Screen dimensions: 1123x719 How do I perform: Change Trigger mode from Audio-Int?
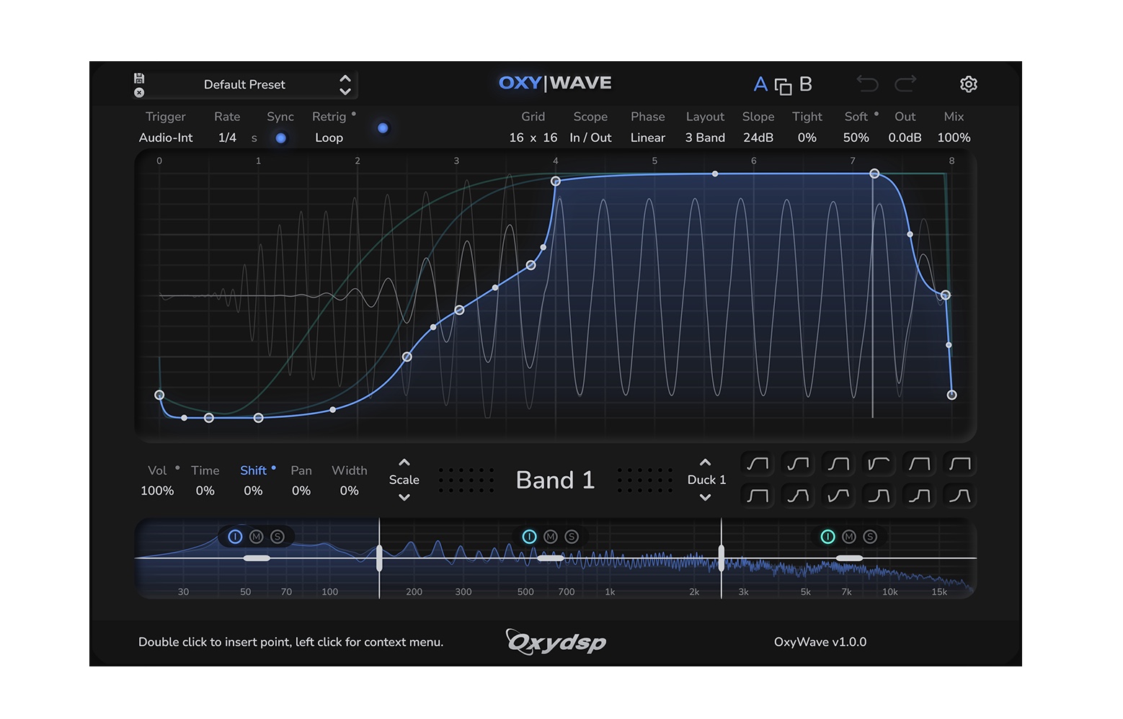[x=165, y=137]
